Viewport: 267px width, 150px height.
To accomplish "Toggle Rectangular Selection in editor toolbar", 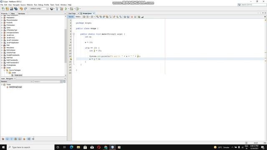I will [110, 17].
